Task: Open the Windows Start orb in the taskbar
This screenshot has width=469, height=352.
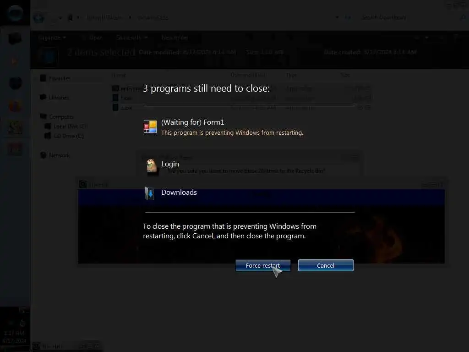Action: coord(15,13)
